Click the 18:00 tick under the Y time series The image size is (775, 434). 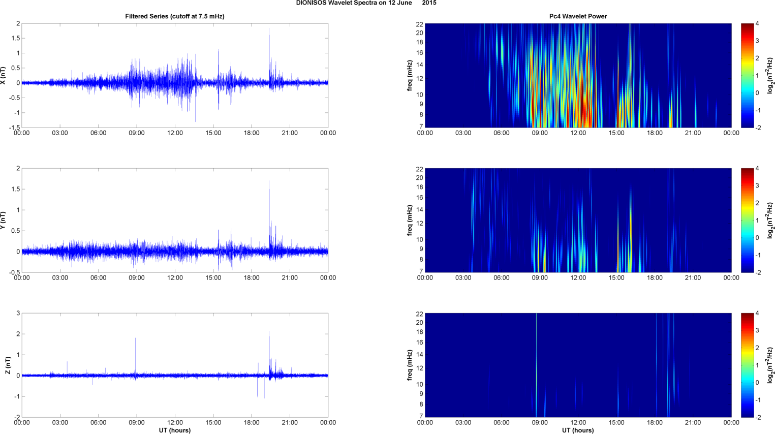pyautogui.click(x=252, y=278)
